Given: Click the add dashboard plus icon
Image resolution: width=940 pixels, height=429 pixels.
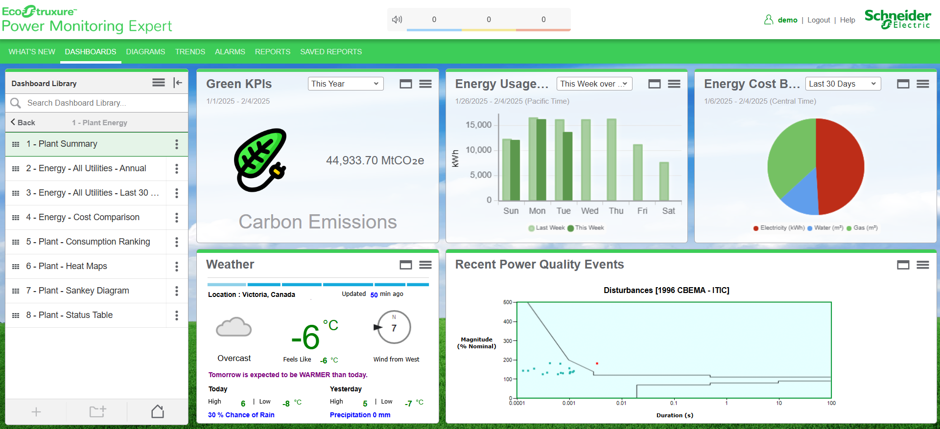Looking at the screenshot, I should click(x=36, y=412).
